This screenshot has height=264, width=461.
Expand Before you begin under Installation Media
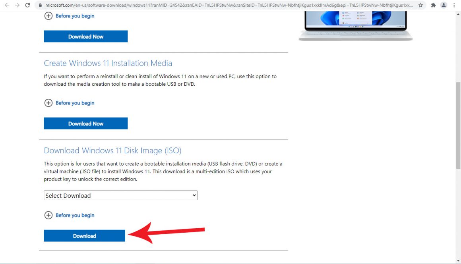[x=48, y=103]
